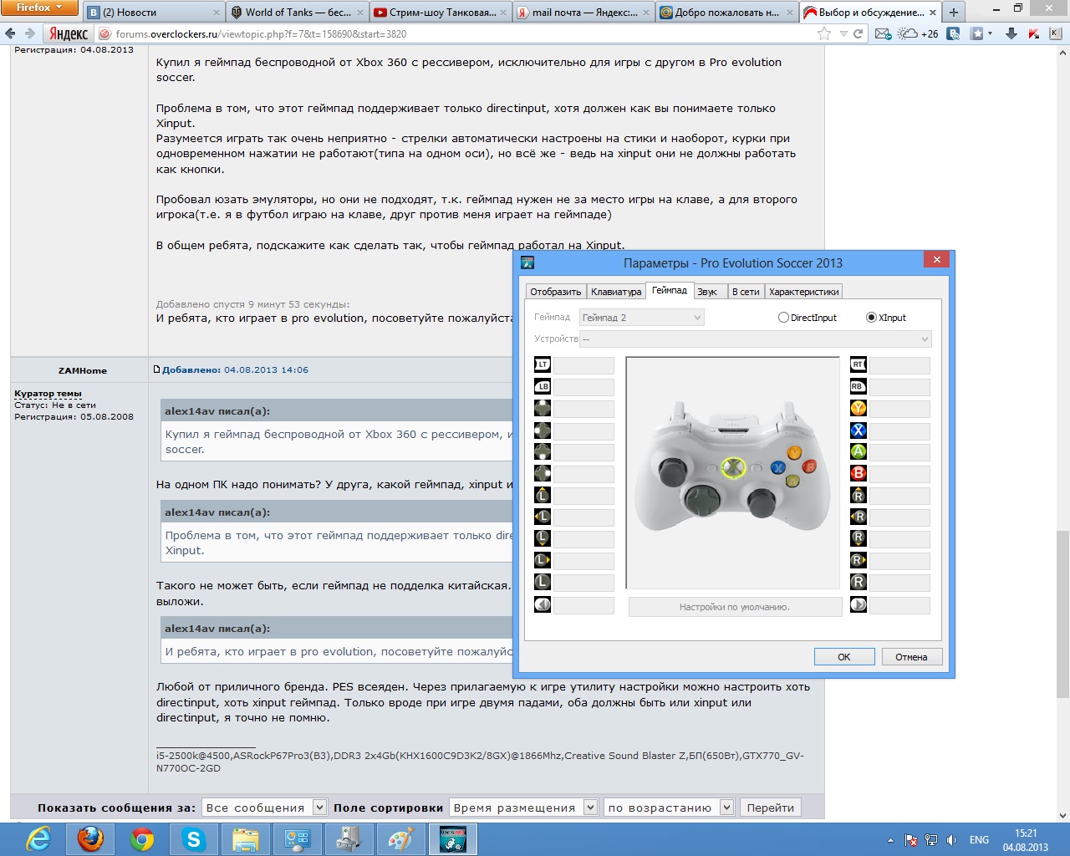Click the Перейти button
The width and height of the screenshot is (1070, 856).
point(771,808)
